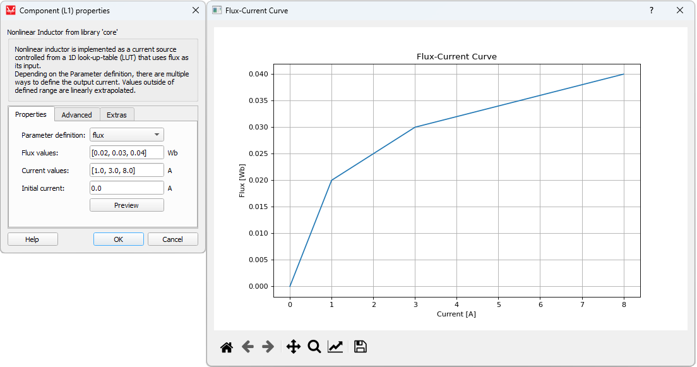697x367 pixels.
Task: Close the Flux-Current Curve window
Action: [680, 10]
